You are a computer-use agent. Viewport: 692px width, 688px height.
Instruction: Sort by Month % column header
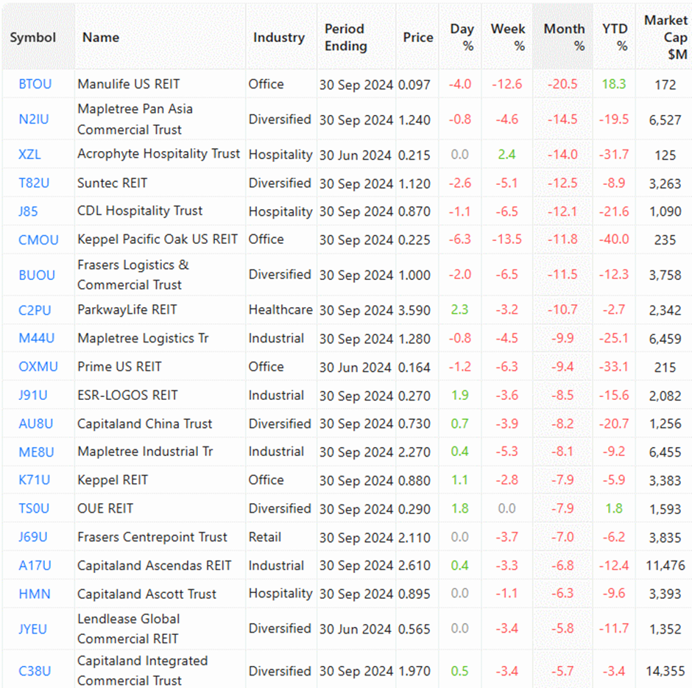(565, 38)
